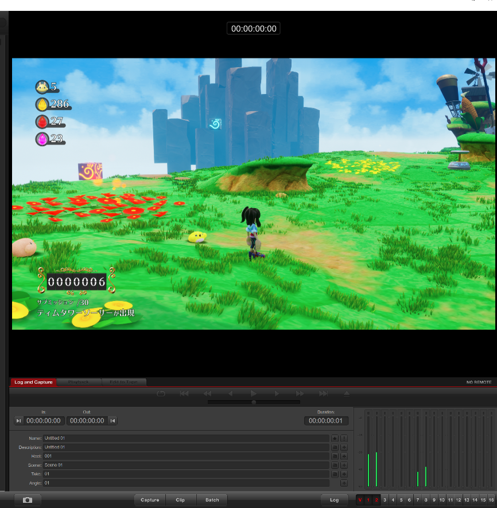
Task: Click the clapper icon on Take row
Action: click(335, 474)
